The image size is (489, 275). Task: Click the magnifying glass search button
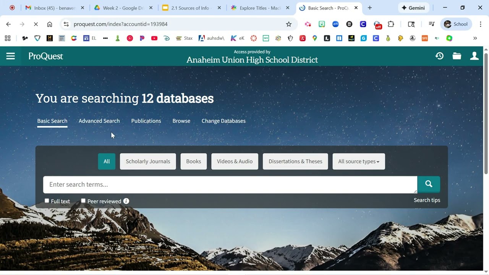click(x=429, y=184)
